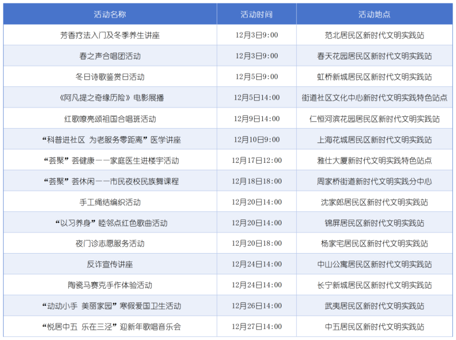456x340 pixels.
Task: Click time 12月26日14:00 cell
Action: (x=256, y=306)
